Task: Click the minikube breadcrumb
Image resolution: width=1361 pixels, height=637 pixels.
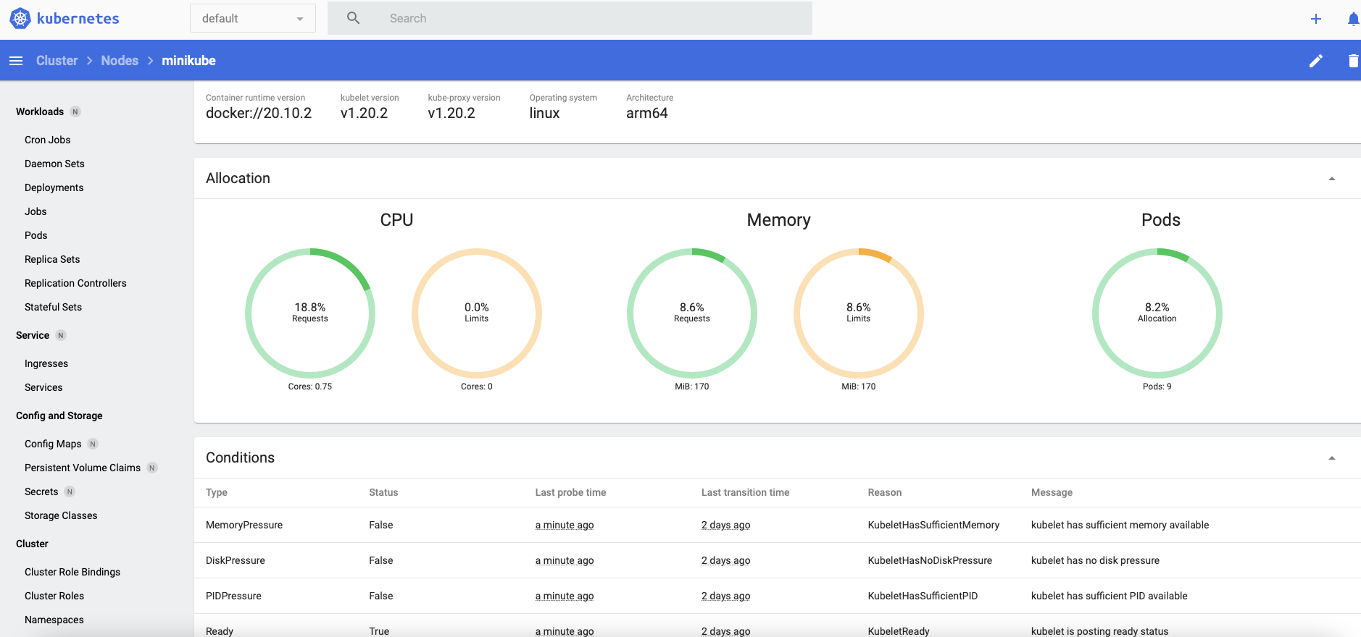Action: tap(188, 61)
